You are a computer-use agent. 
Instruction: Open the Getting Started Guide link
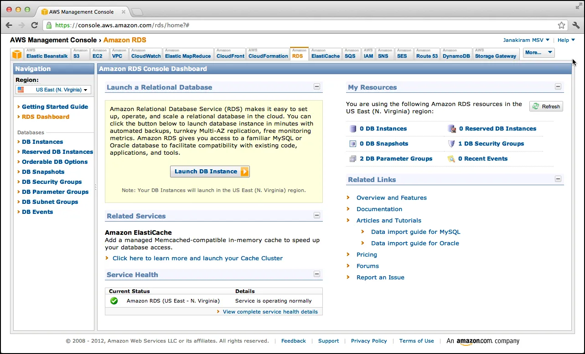pos(55,106)
